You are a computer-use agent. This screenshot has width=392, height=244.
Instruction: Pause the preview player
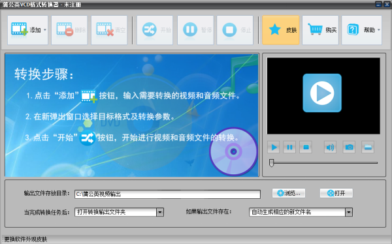click(289, 147)
